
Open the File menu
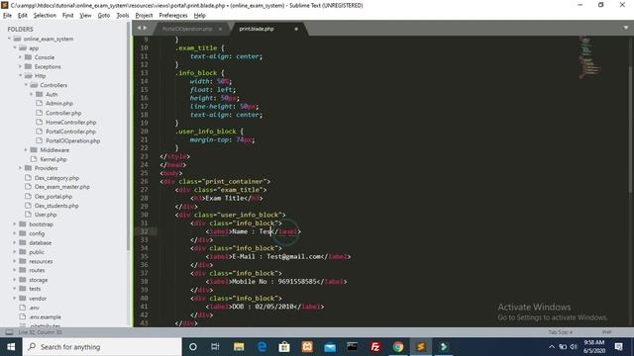pos(7,16)
